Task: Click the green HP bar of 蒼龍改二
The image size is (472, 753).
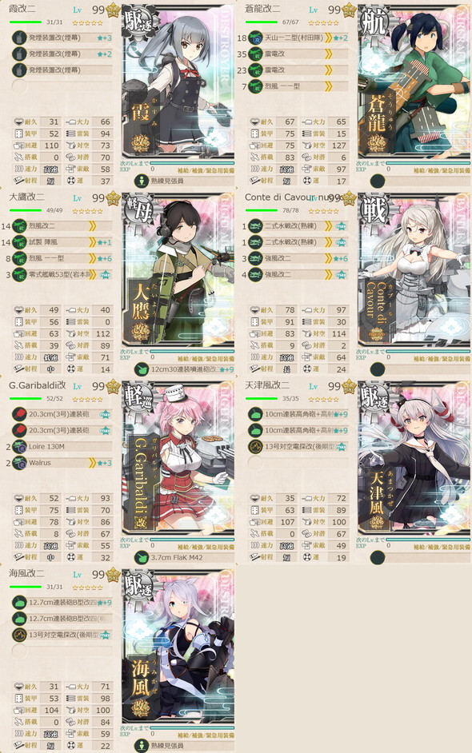Action: click(262, 22)
